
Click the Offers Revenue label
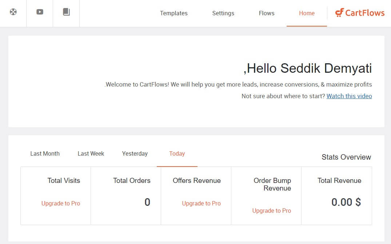tap(197, 180)
